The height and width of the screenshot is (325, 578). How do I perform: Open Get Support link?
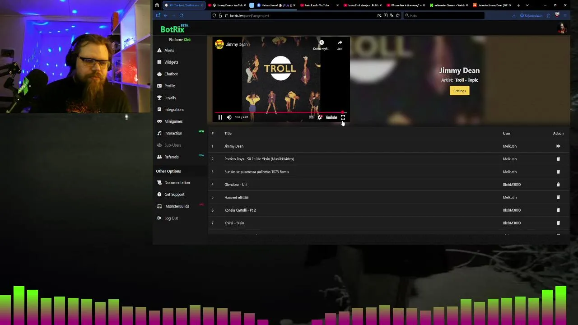tap(174, 194)
